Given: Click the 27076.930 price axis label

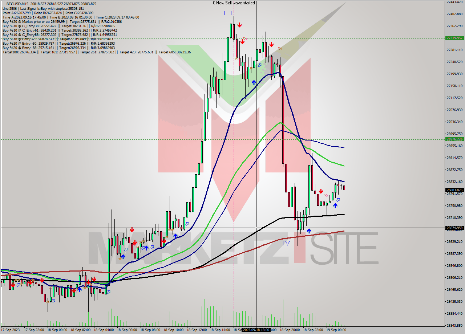Looking at the screenshot, I should 455,110.
